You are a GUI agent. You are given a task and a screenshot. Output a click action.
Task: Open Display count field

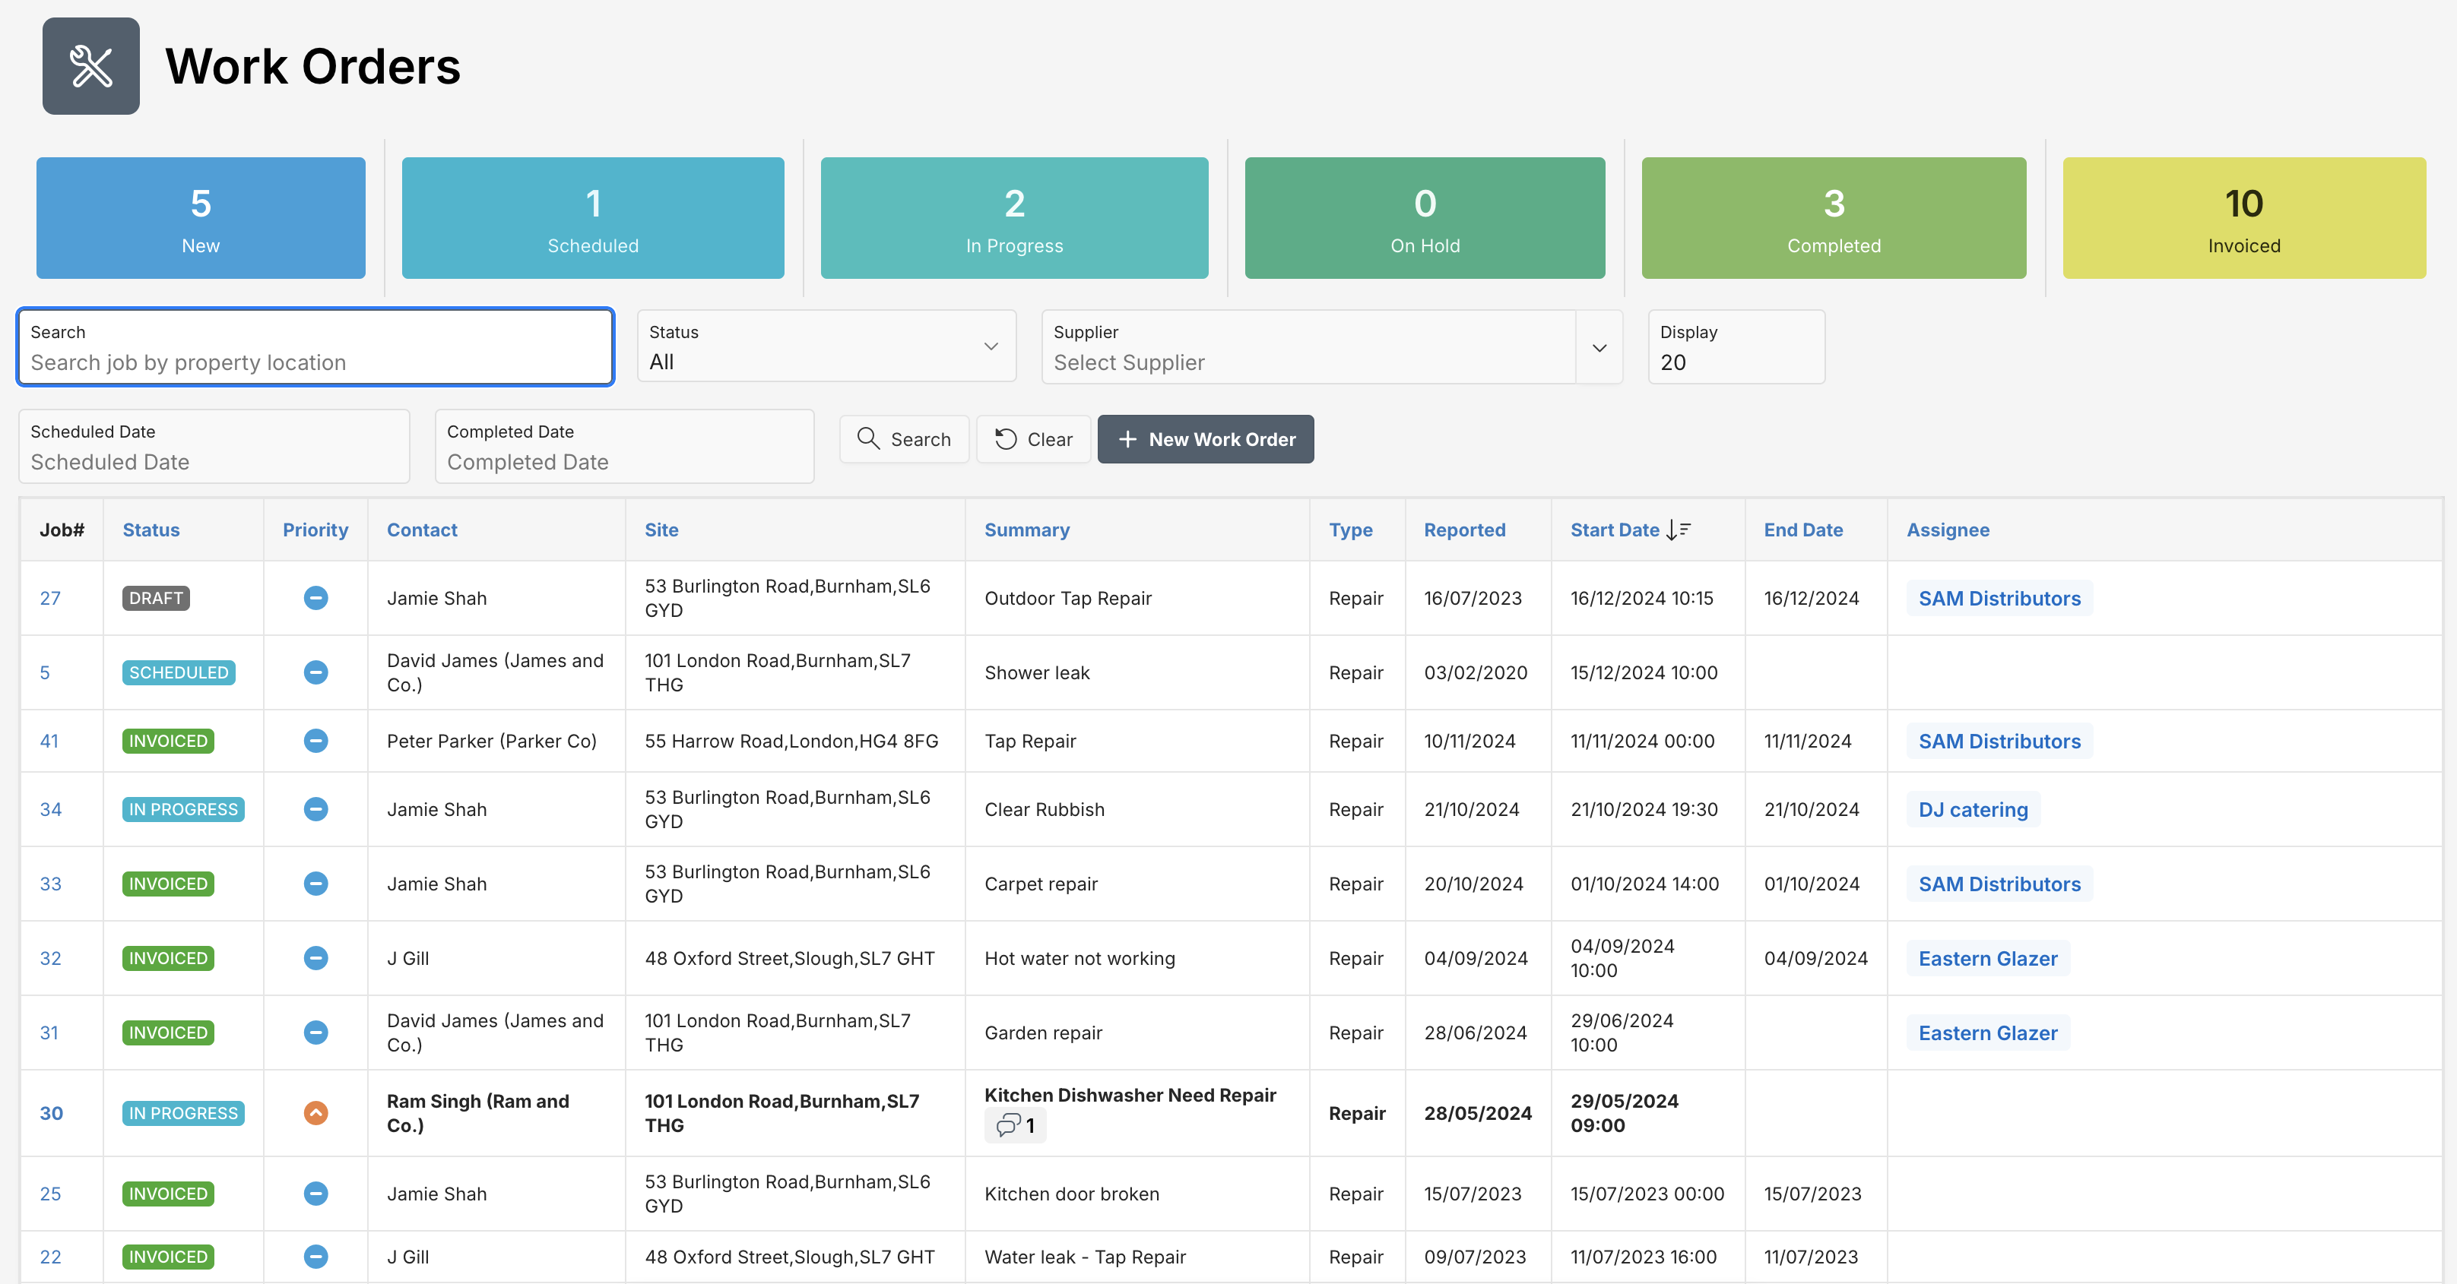pyautogui.click(x=1736, y=347)
